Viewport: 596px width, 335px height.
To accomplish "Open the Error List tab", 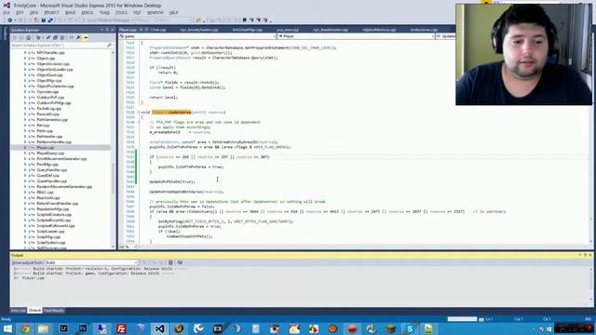I will coord(19,311).
